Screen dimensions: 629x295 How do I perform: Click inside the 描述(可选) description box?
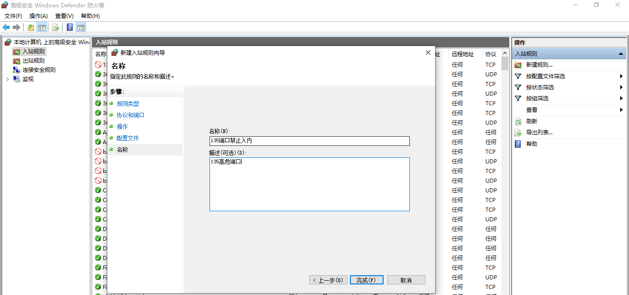point(309,184)
